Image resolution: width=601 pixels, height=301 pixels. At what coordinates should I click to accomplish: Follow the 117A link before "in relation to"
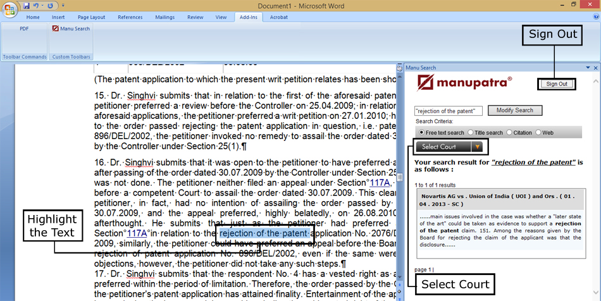tap(137, 233)
